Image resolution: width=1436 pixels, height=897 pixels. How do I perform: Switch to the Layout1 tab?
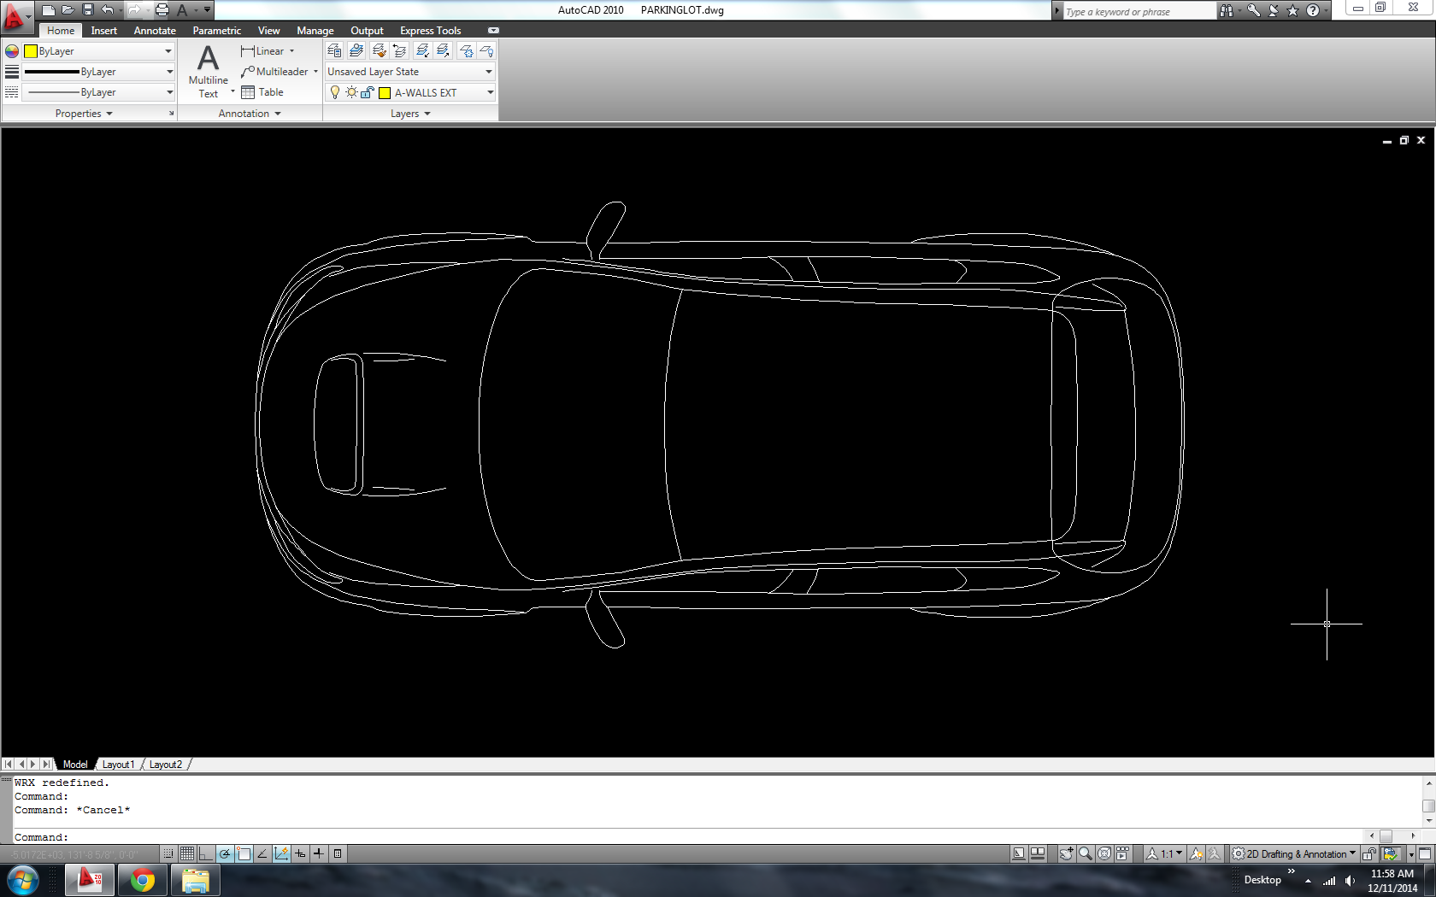(x=119, y=765)
